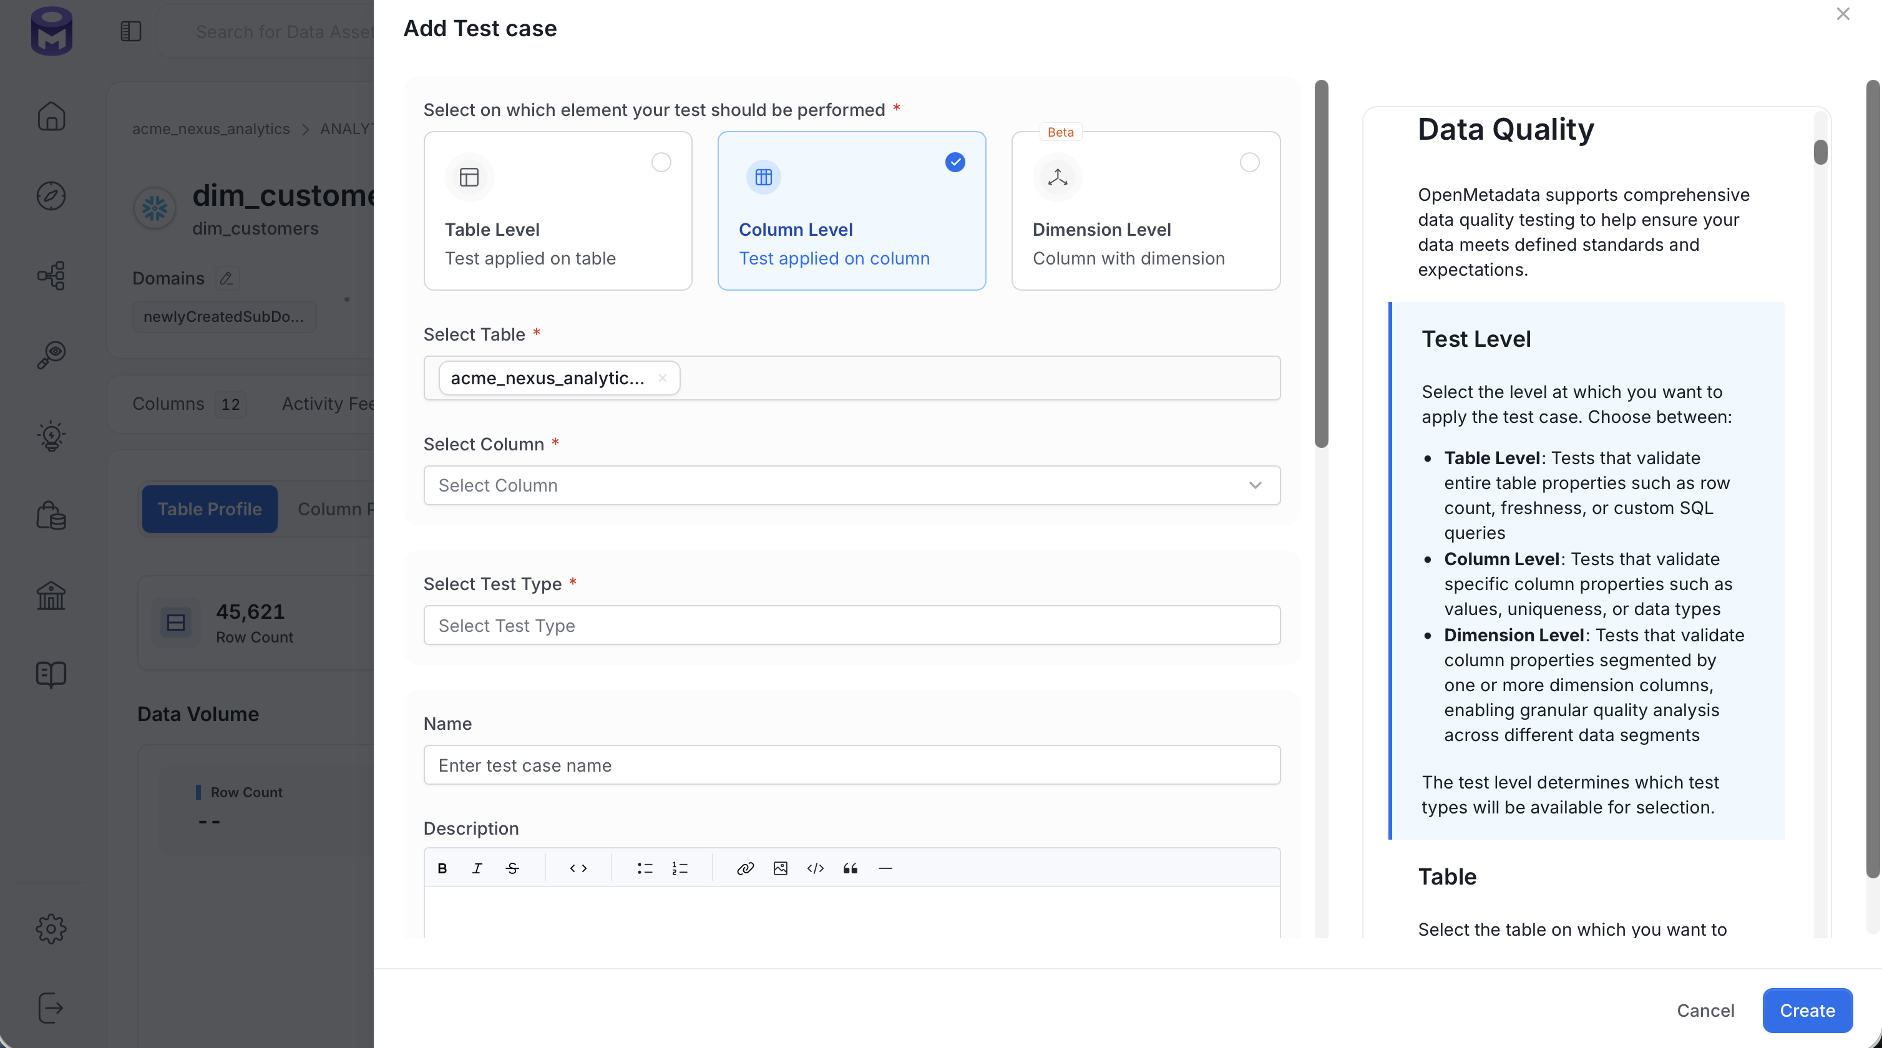The image size is (1882, 1048).
Task: Click the Column Level card icon
Action: point(763,177)
